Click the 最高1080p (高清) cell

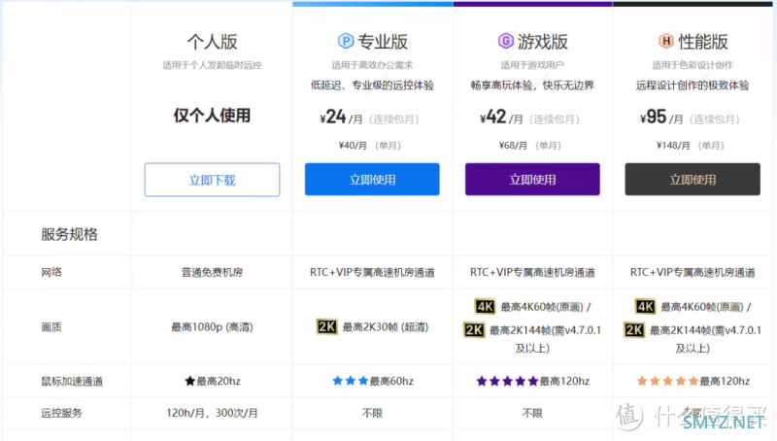coord(212,327)
